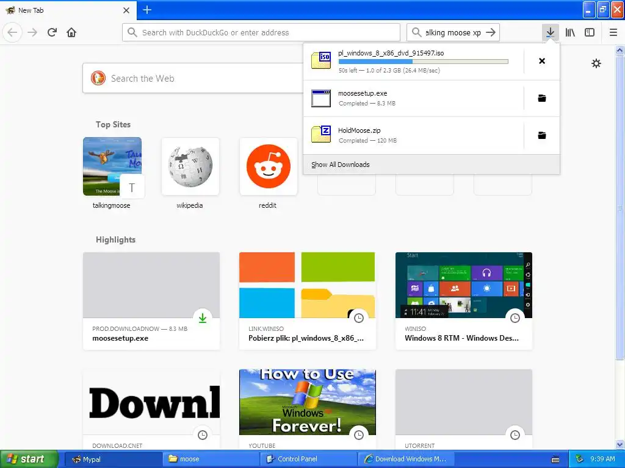This screenshot has width=625, height=468.
Task: Open the Pobierz plik highlight card
Action: point(308,301)
